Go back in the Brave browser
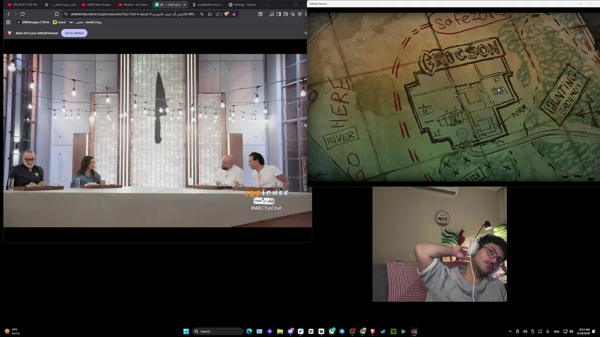The width and height of the screenshot is (600, 337). pyautogui.click(x=8, y=14)
